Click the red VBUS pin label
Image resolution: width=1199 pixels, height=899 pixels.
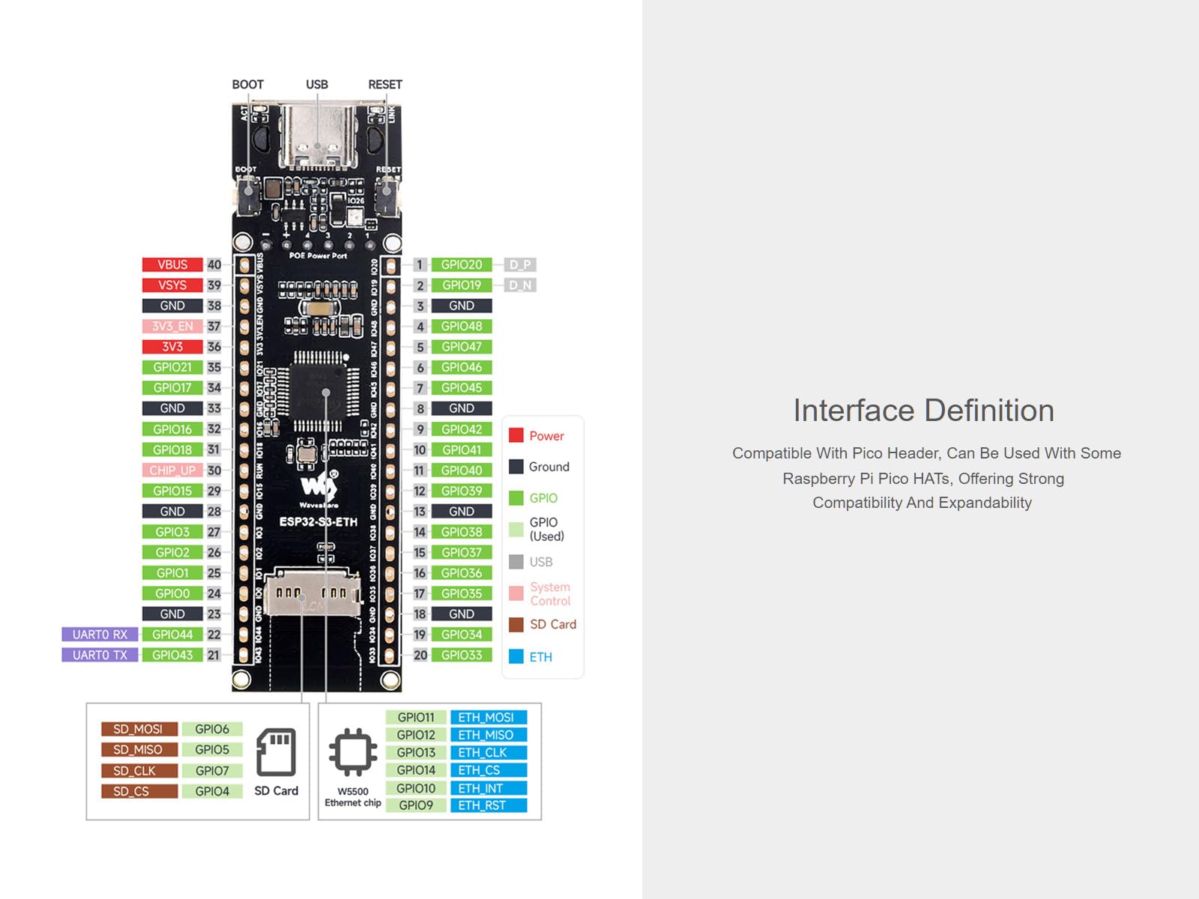(x=172, y=264)
